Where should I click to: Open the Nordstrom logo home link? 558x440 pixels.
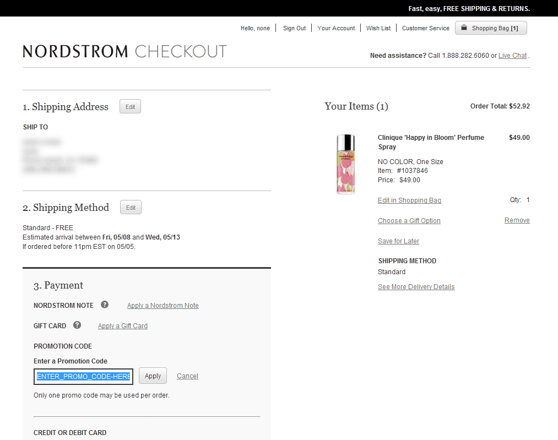pos(75,52)
